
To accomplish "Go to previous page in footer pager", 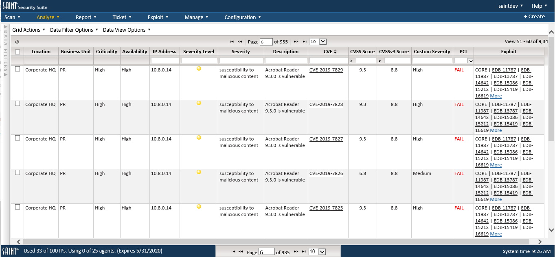I will [x=241, y=252].
